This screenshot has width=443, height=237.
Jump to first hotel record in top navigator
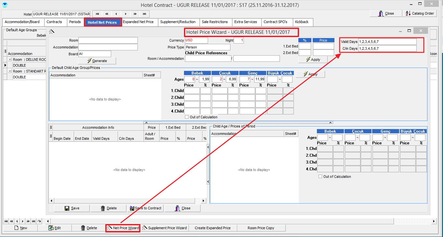tap(97, 14)
